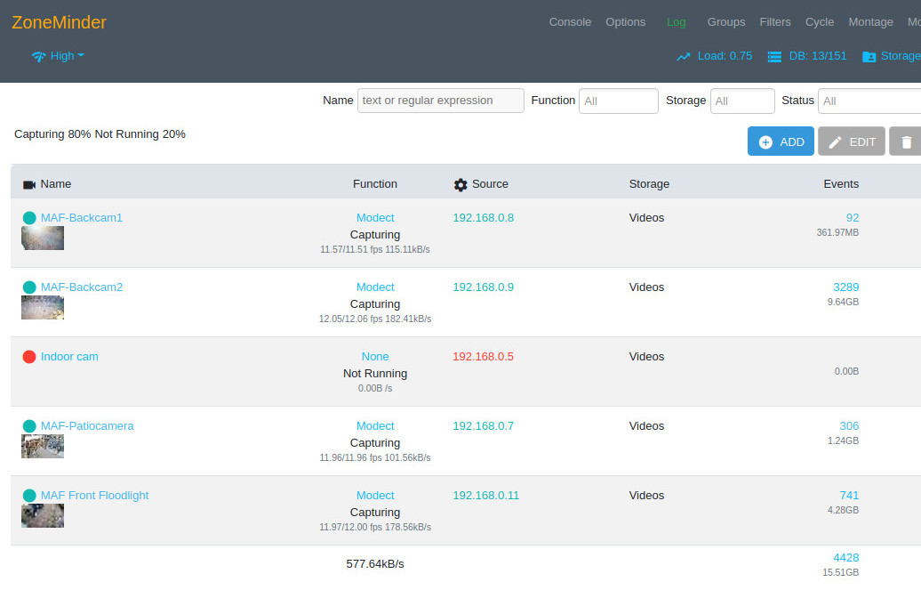This screenshot has height=598, width=921.
Task: Click Modect function for MAF-Patiocamera
Action: tap(375, 425)
